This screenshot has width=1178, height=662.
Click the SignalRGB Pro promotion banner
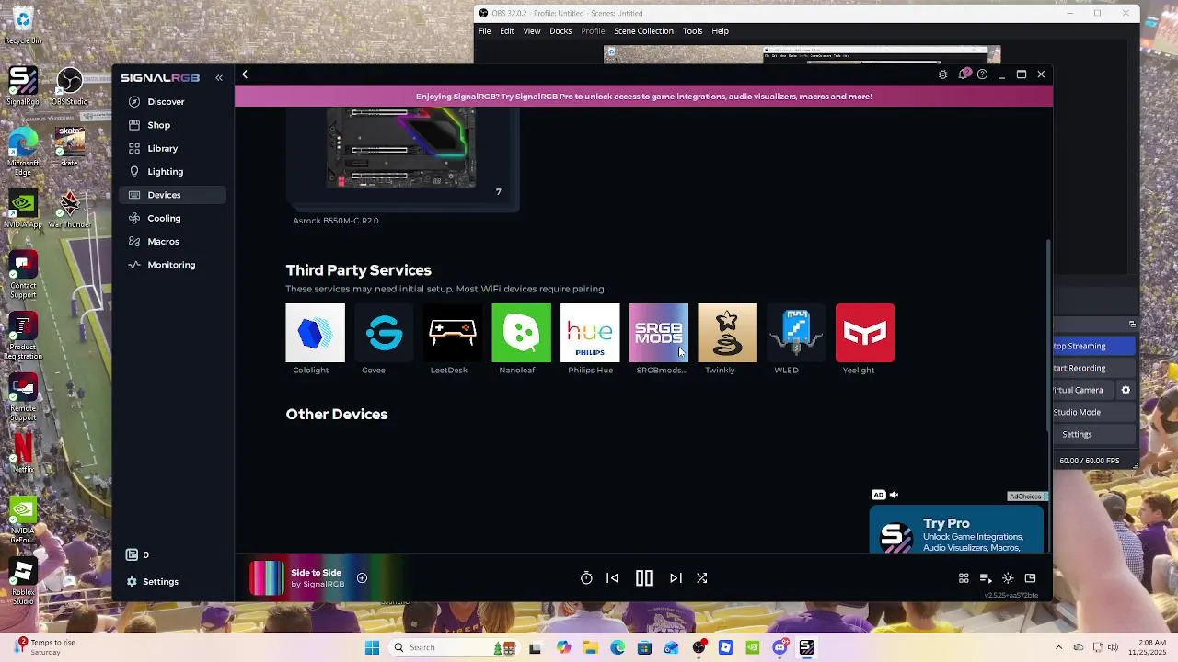(643, 97)
